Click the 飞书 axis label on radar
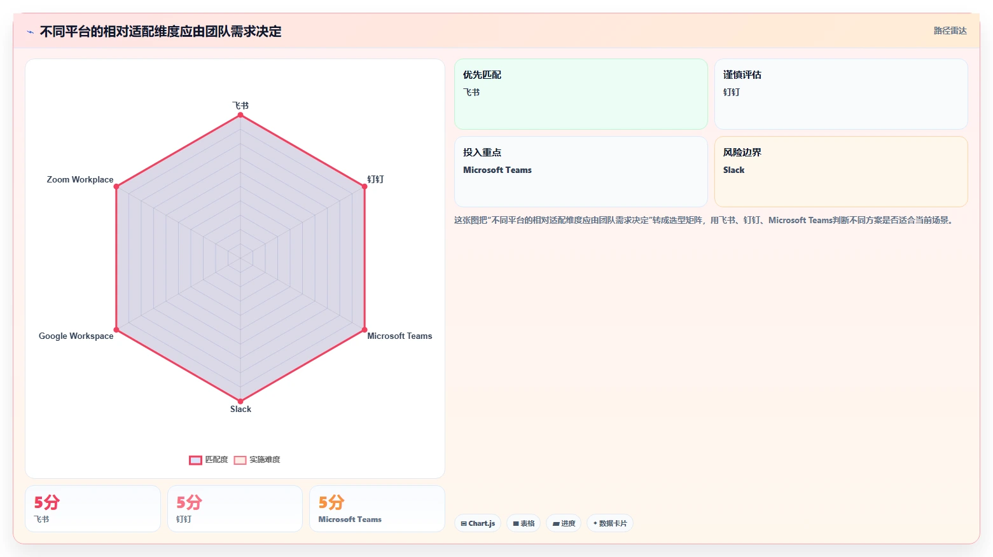The width and height of the screenshot is (993, 557). click(x=240, y=106)
